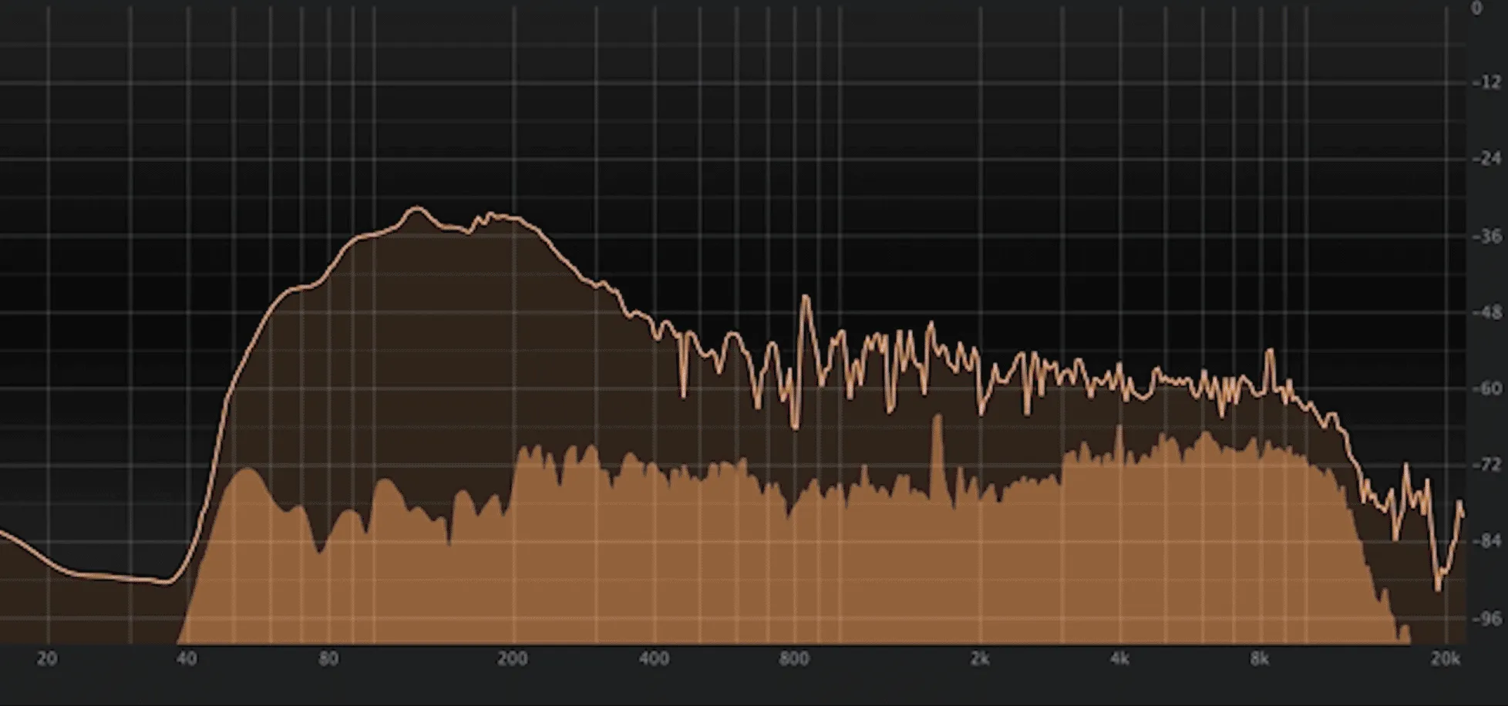The image size is (1508, 706).
Task: Click the 8k frequency axis label
Action: click(x=1259, y=659)
